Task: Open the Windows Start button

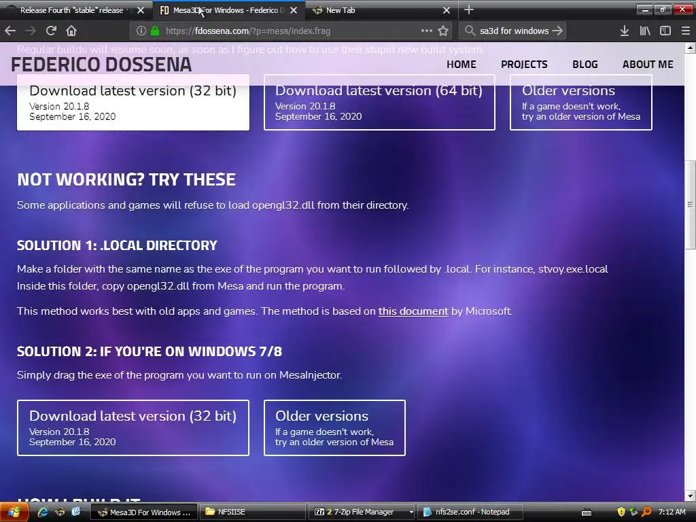Action: tap(14, 512)
